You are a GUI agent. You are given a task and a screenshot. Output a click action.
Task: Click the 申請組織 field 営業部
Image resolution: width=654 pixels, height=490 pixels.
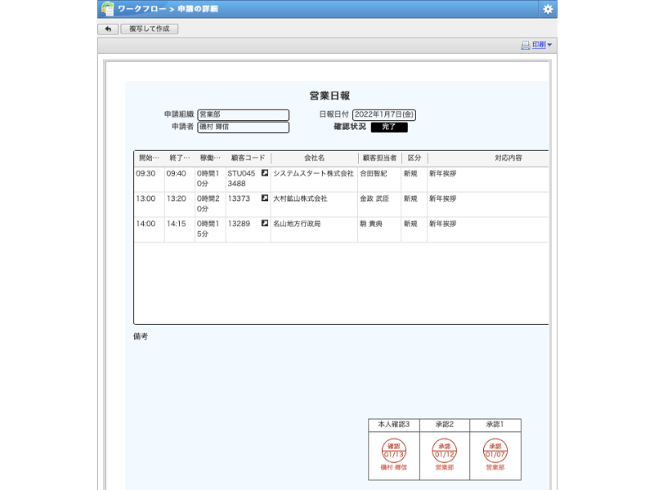pyautogui.click(x=243, y=115)
